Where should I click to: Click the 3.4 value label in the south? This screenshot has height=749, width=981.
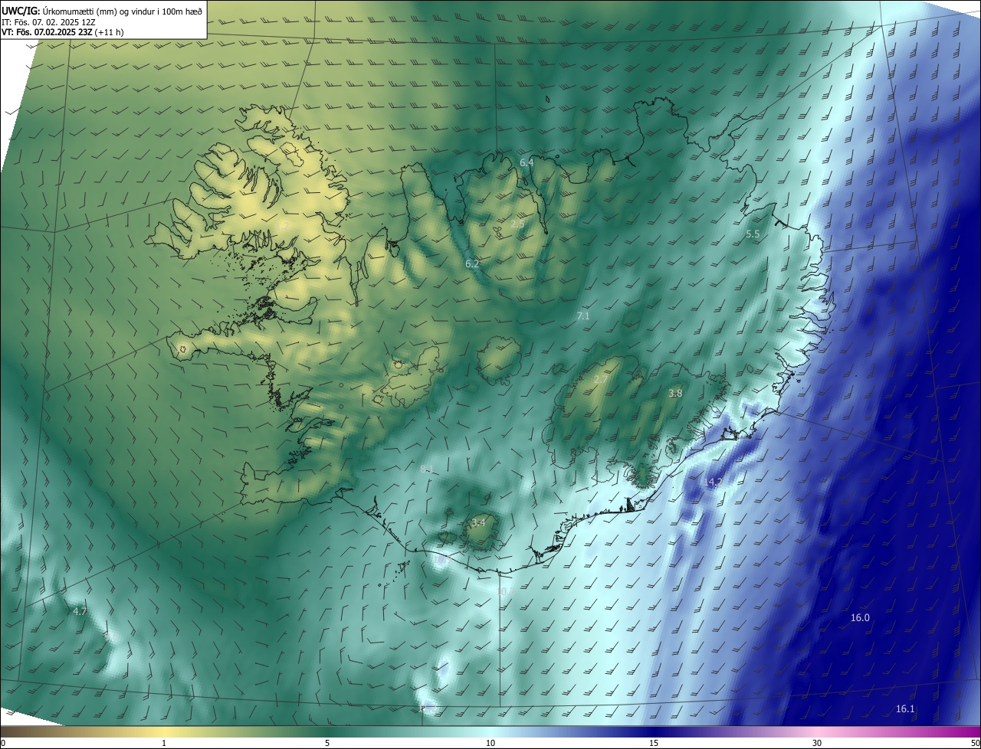point(479,522)
